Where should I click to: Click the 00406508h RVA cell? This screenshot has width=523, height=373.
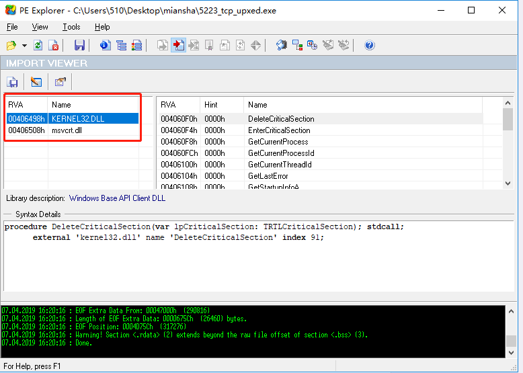point(26,130)
